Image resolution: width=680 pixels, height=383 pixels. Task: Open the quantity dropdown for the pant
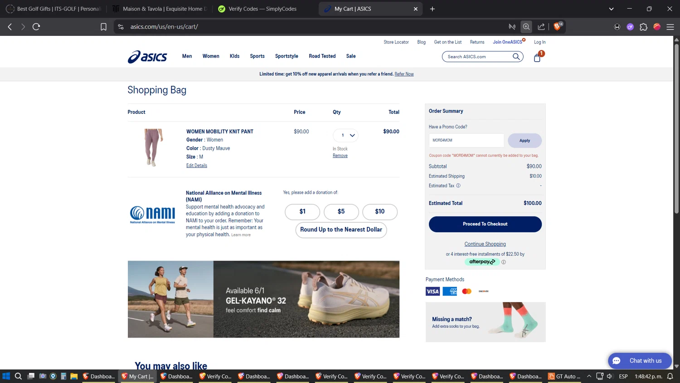(345, 135)
